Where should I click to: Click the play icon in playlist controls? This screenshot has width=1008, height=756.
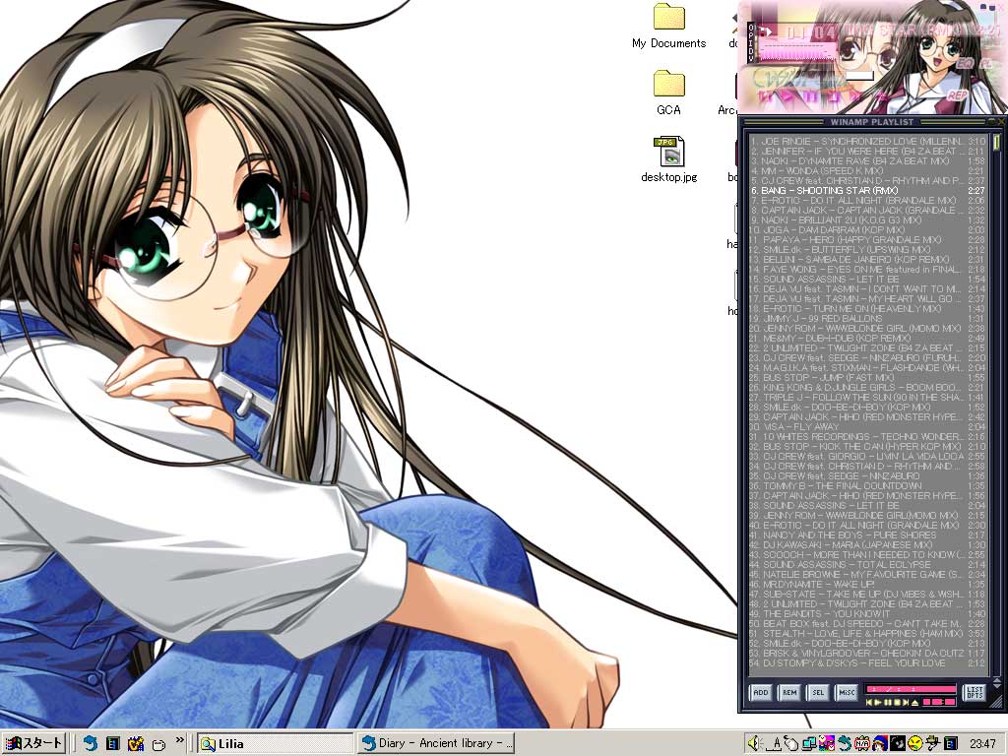(877, 703)
